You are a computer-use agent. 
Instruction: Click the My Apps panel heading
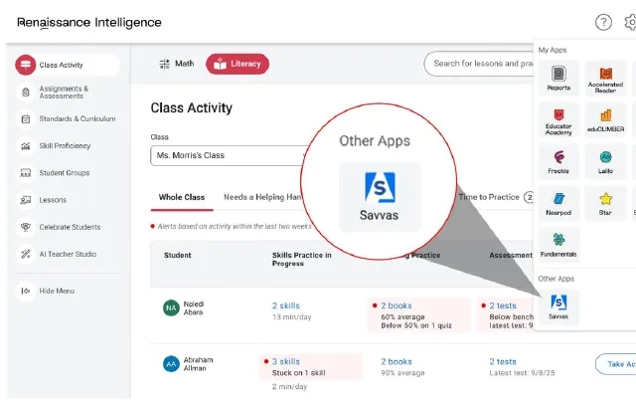tap(553, 50)
